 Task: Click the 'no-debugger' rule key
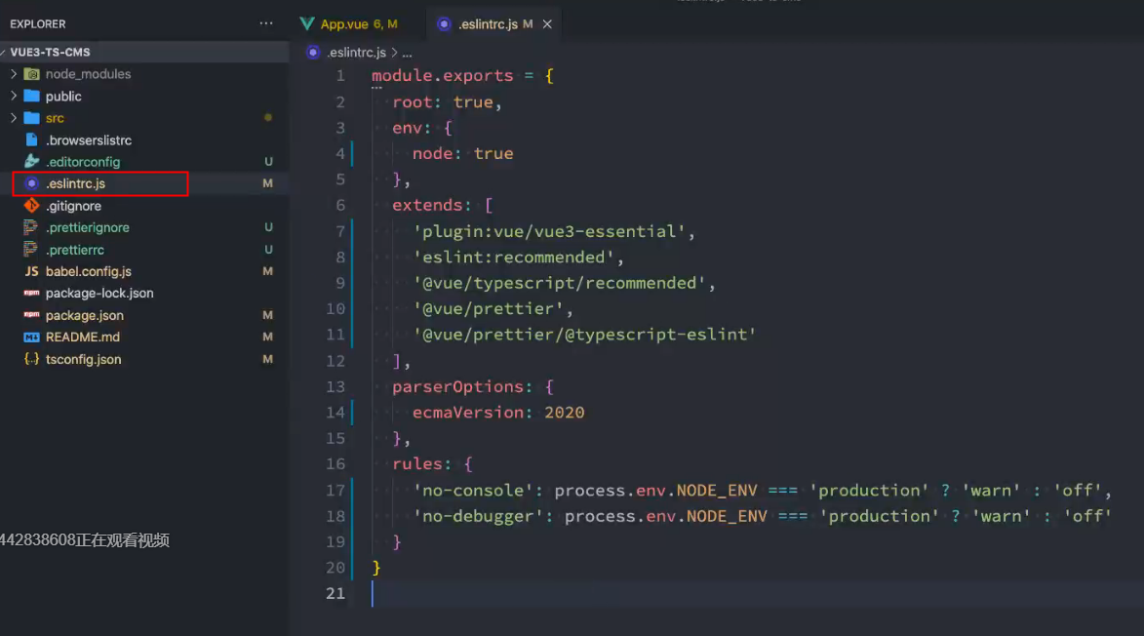pos(478,516)
